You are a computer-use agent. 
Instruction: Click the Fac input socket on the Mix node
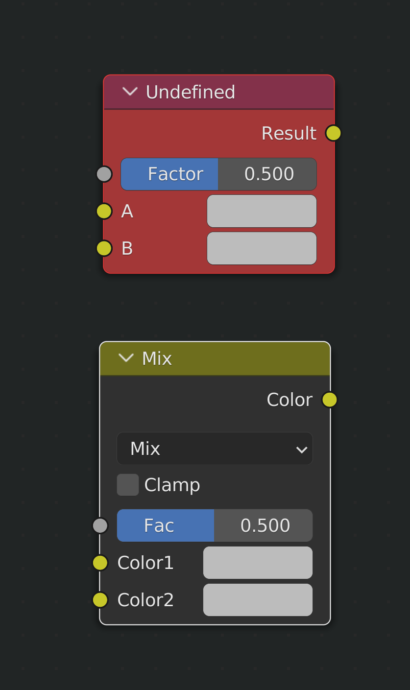tap(100, 525)
